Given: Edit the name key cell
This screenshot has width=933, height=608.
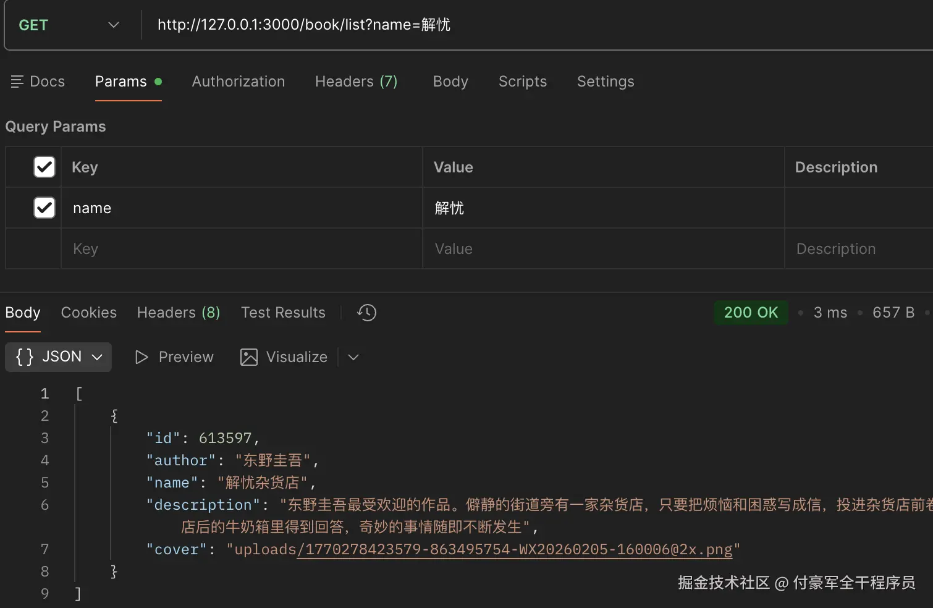Looking at the screenshot, I should 242,208.
